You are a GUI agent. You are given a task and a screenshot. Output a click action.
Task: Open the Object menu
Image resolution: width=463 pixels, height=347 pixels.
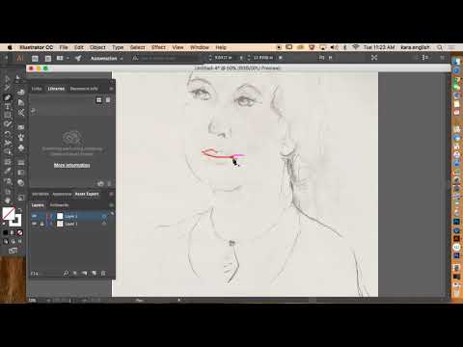point(97,47)
